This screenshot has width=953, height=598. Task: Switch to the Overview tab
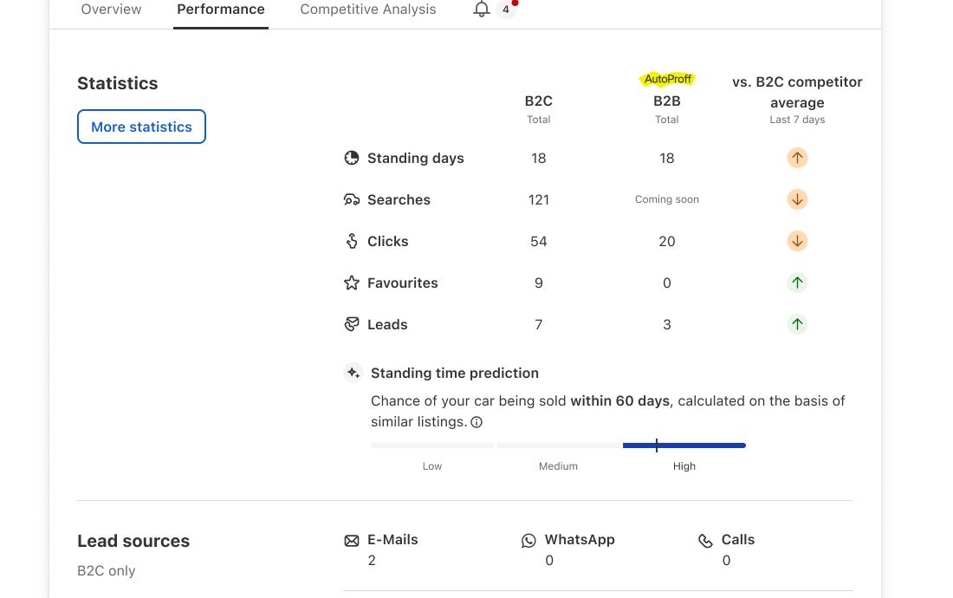coord(111,10)
